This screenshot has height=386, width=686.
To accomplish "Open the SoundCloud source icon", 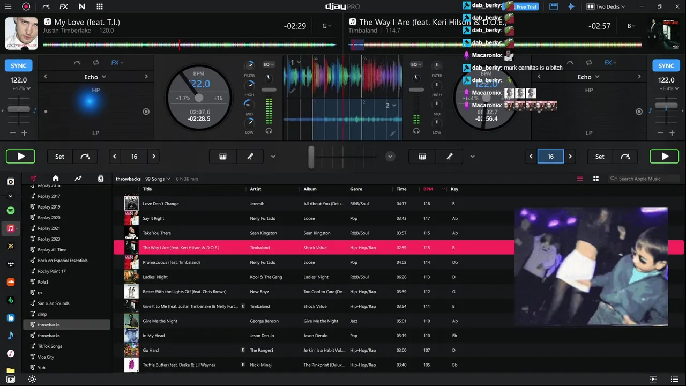I will [11, 282].
